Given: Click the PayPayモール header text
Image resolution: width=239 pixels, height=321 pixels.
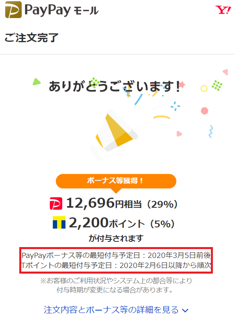Looking at the screenshot, I should 61,10.
